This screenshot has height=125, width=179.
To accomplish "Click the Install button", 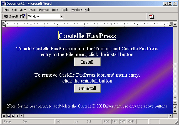I will (x=87, y=62).
